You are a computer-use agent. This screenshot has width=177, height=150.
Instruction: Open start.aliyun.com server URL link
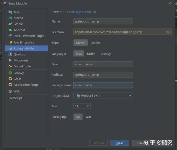(x=80, y=12)
